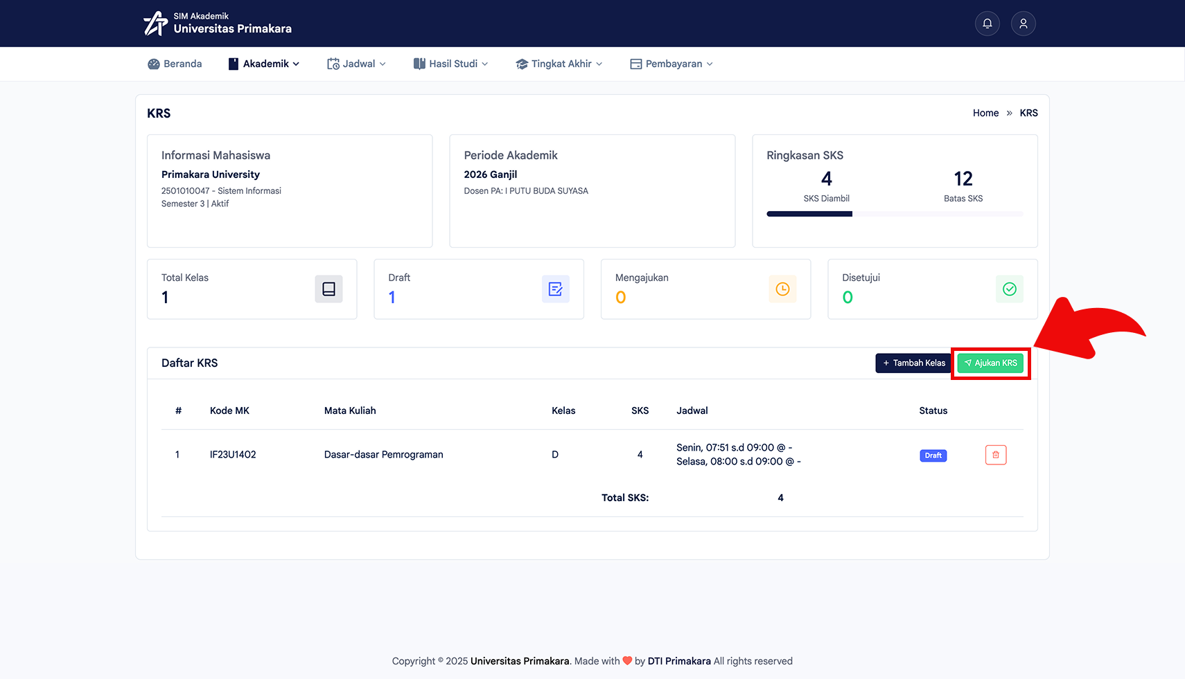The width and height of the screenshot is (1185, 679).
Task: Follow the DTI Primakara footer link
Action: tap(679, 661)
